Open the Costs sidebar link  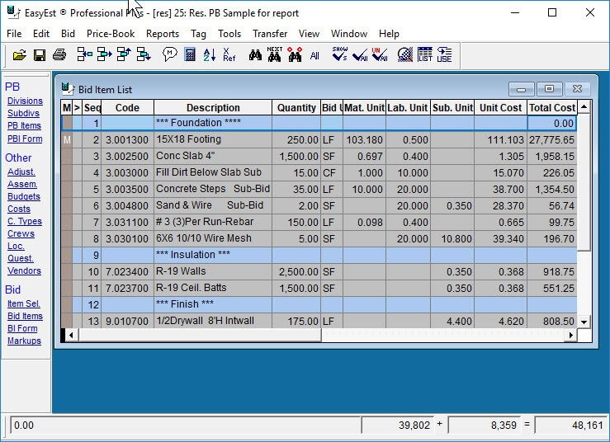click(19, 209)
